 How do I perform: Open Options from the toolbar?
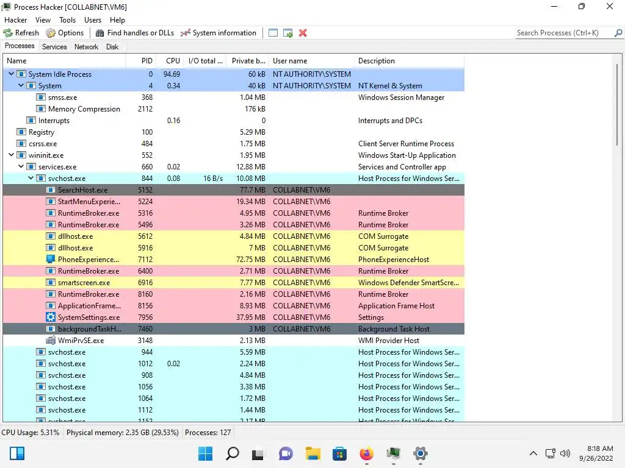pos(65,33)
